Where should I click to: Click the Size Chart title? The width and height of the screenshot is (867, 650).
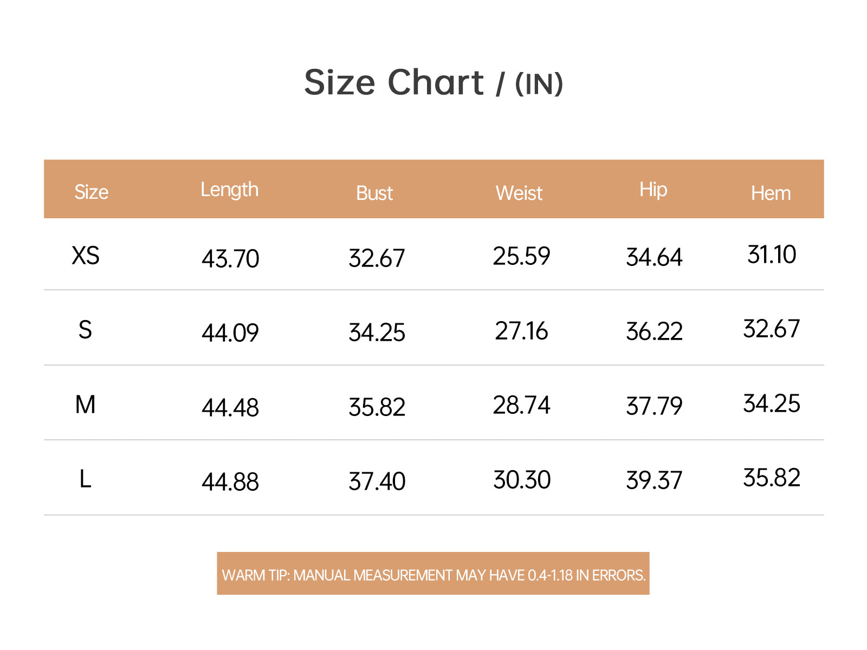433,83
